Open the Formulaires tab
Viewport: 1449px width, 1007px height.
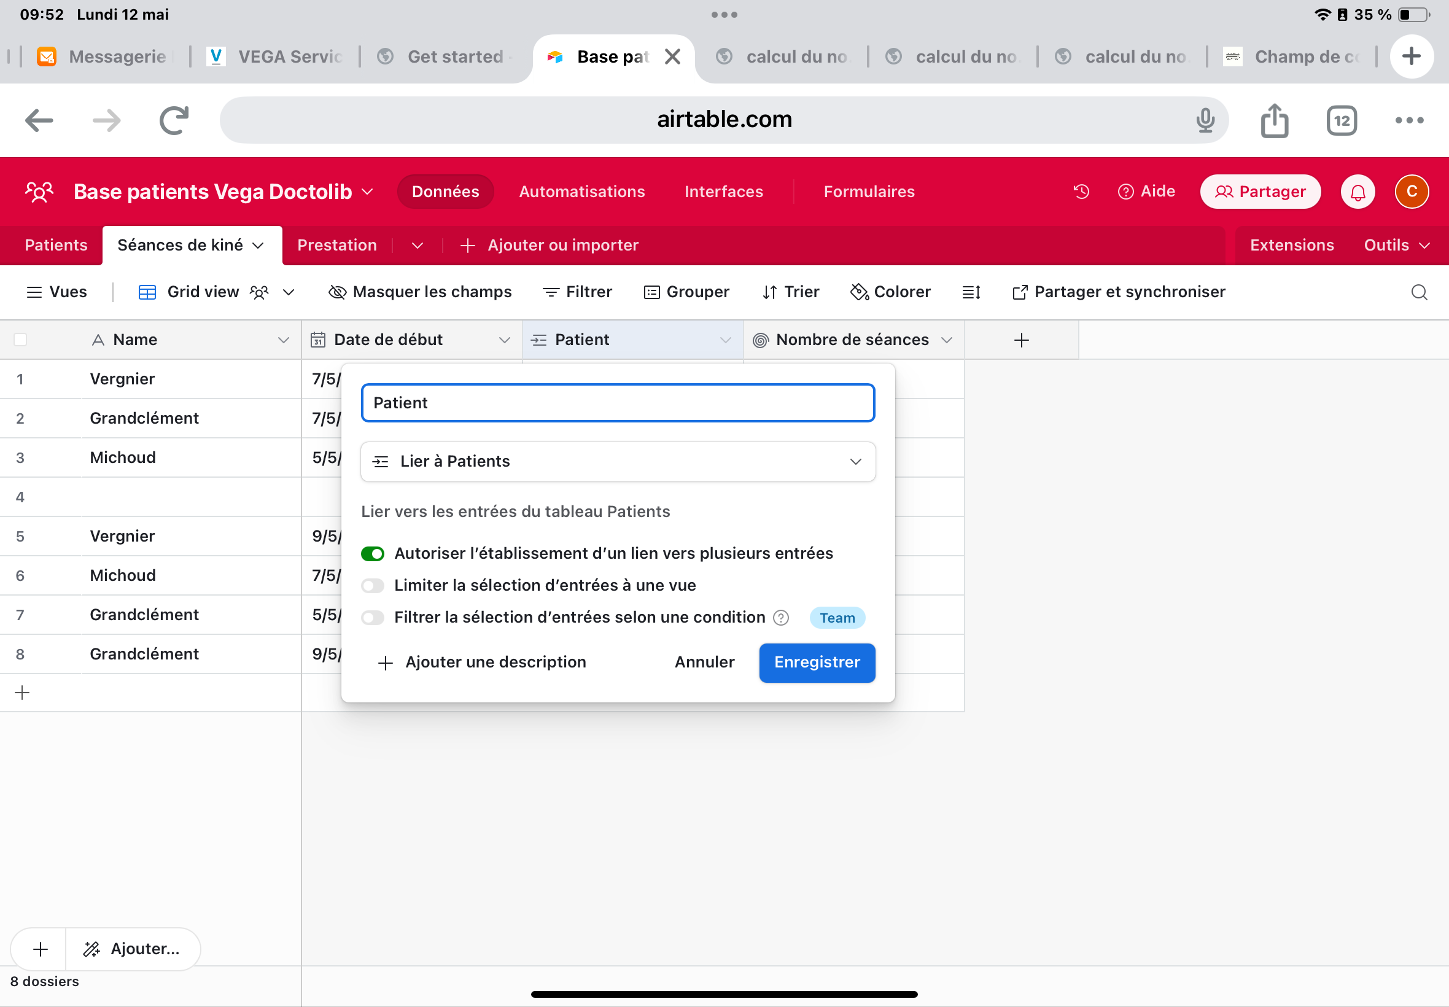[x=869, y=191]
